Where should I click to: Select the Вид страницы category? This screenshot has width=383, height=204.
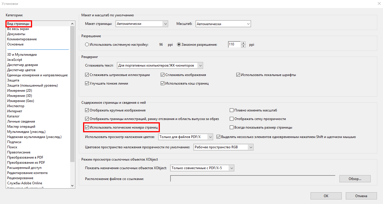[18, 24]
